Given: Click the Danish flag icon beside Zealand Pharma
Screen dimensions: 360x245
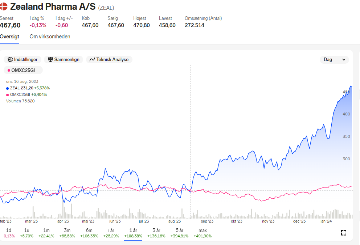Looking at the screenshot, I should (x=3, y=7).
